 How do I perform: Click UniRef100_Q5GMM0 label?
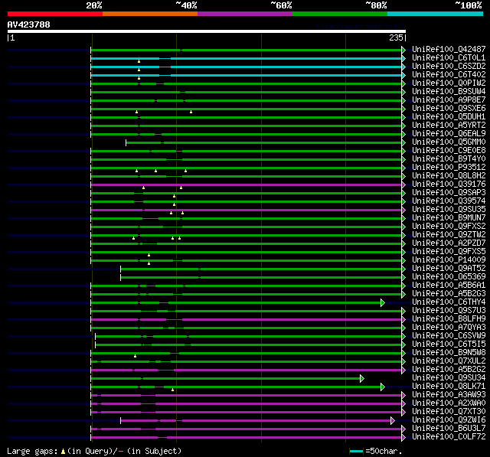pyautogui.click(x=449, y=142)
